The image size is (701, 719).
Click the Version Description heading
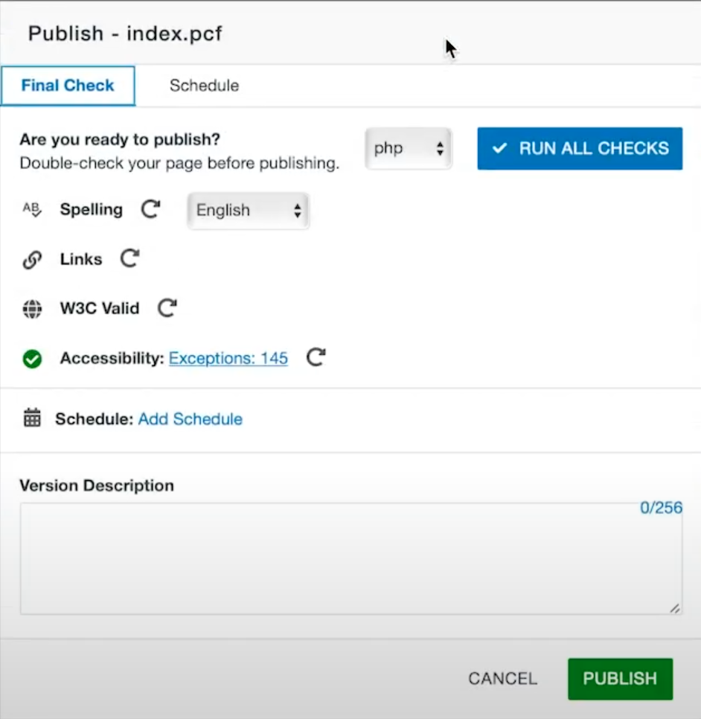97,485
